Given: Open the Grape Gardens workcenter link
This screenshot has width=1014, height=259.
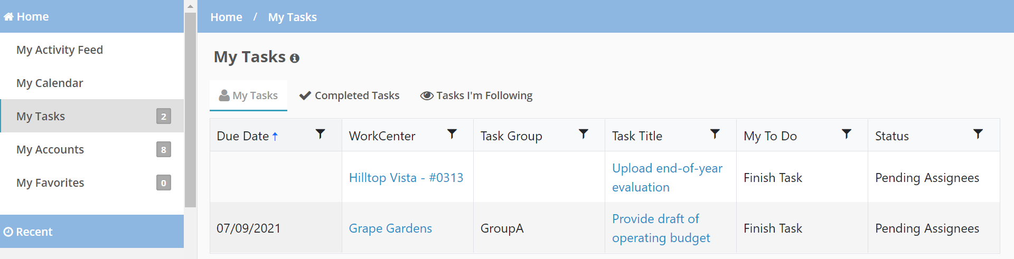Looking at the screenshot, I should (x=390, y=228).
